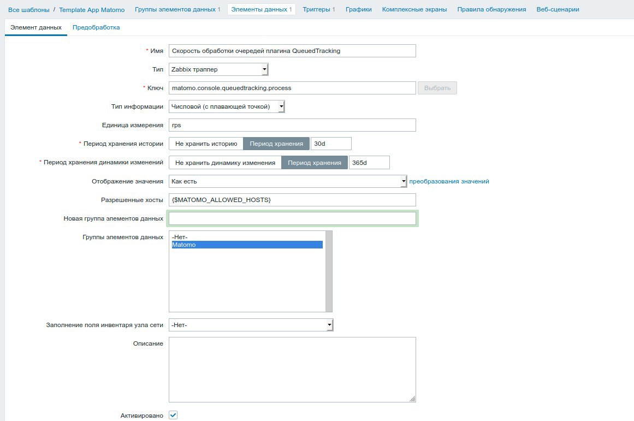Viewport: 634px width, 421px height.
Task: Select 'Не хранить динамику изменения' option
Action: click(225, 163)
